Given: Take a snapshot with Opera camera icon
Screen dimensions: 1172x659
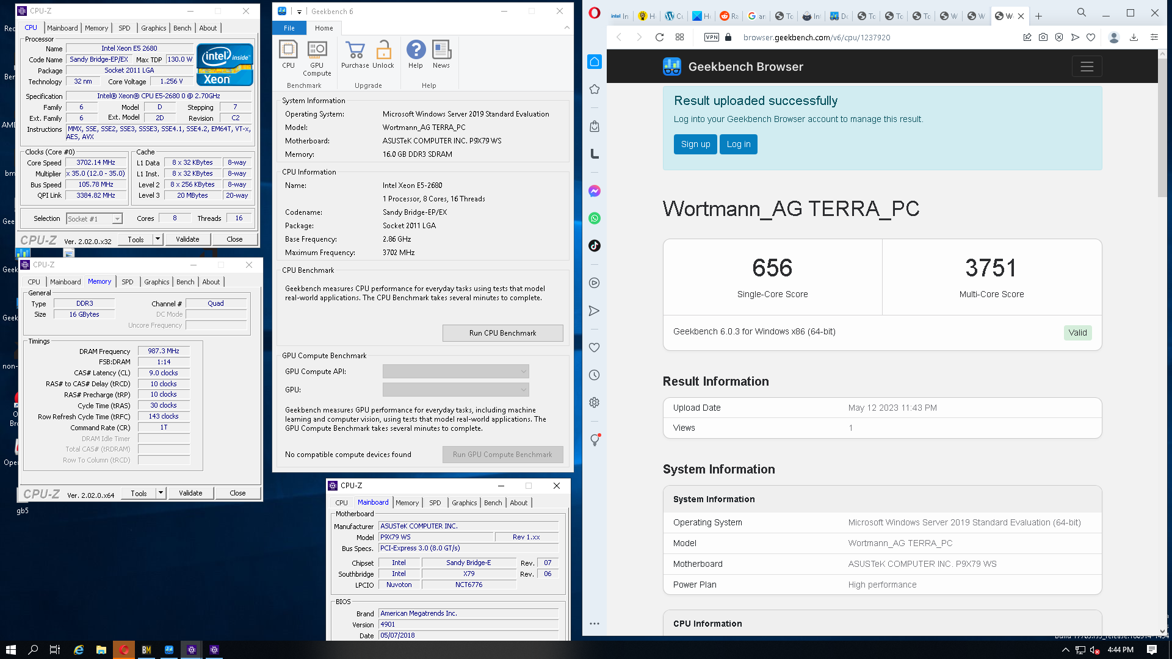Looking at the screenshot, I should (1043, 37).
